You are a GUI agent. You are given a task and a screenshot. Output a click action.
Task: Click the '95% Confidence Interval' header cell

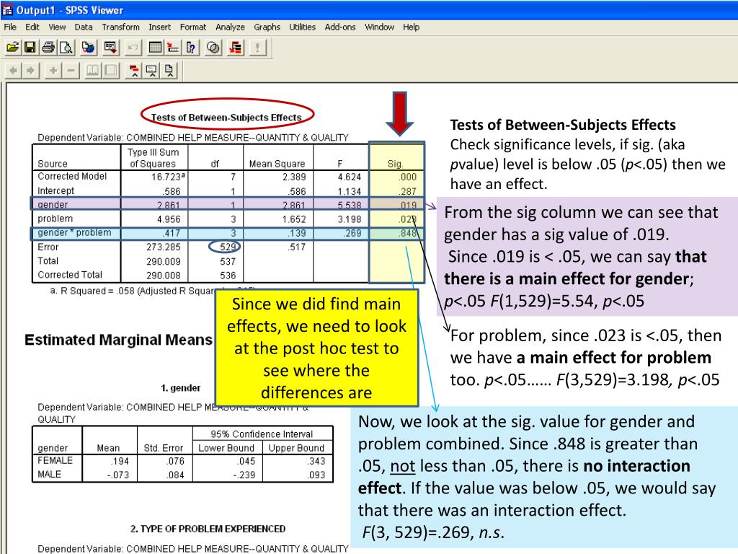pos(262,434)
